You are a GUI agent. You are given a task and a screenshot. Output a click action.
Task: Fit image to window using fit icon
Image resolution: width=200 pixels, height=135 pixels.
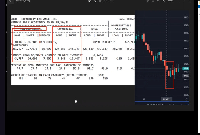(153, 1)
